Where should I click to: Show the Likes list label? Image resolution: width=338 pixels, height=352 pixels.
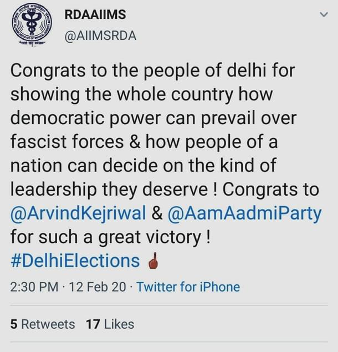(118, 324)
